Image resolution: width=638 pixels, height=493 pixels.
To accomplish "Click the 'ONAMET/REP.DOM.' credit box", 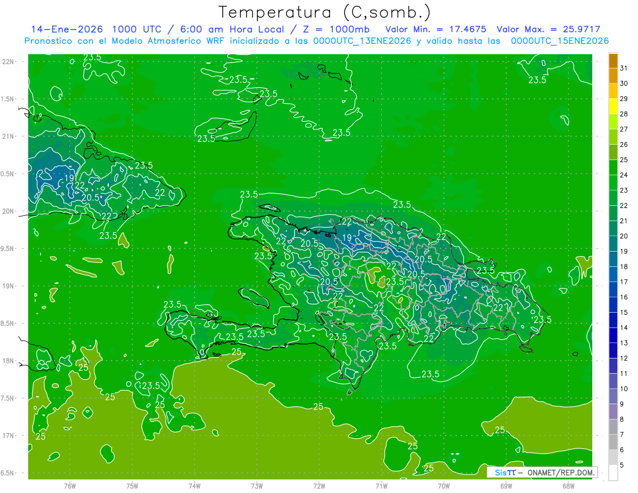I will point(542,472).
